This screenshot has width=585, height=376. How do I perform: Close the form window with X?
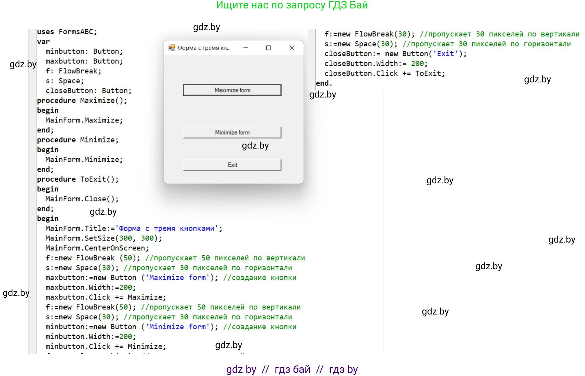[292, 48]
